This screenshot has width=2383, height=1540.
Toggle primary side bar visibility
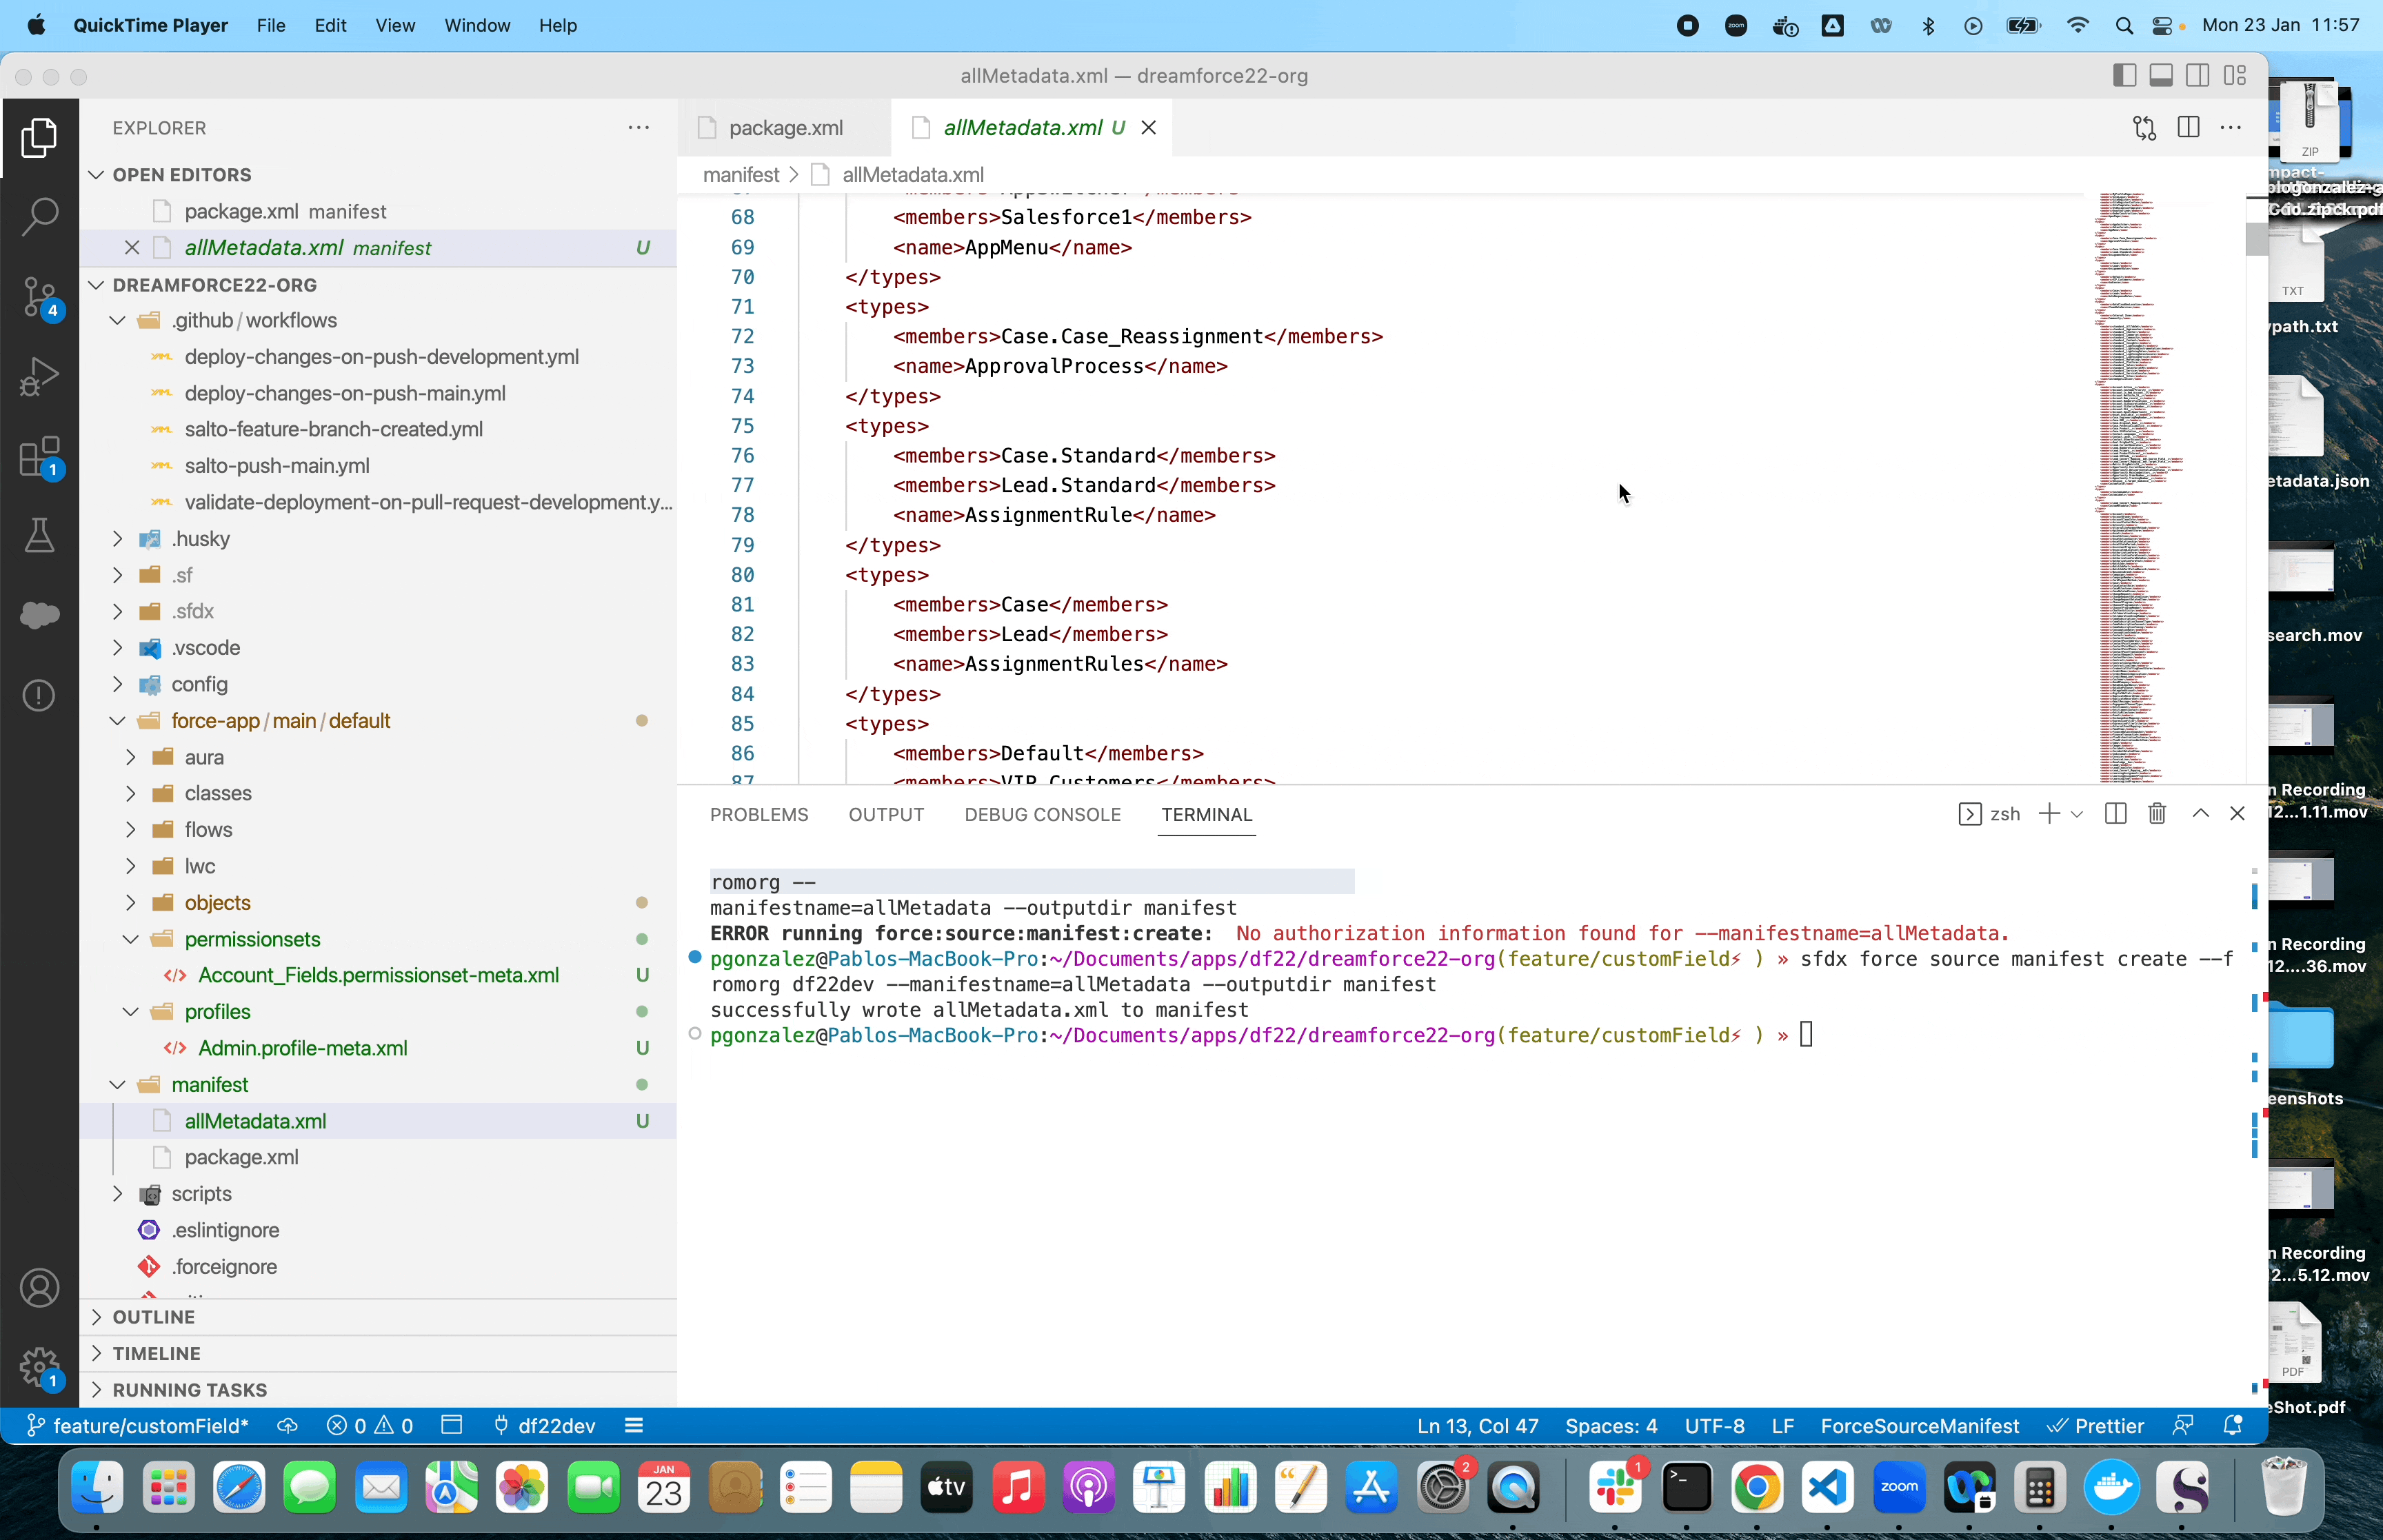[x=2125, y=76]
